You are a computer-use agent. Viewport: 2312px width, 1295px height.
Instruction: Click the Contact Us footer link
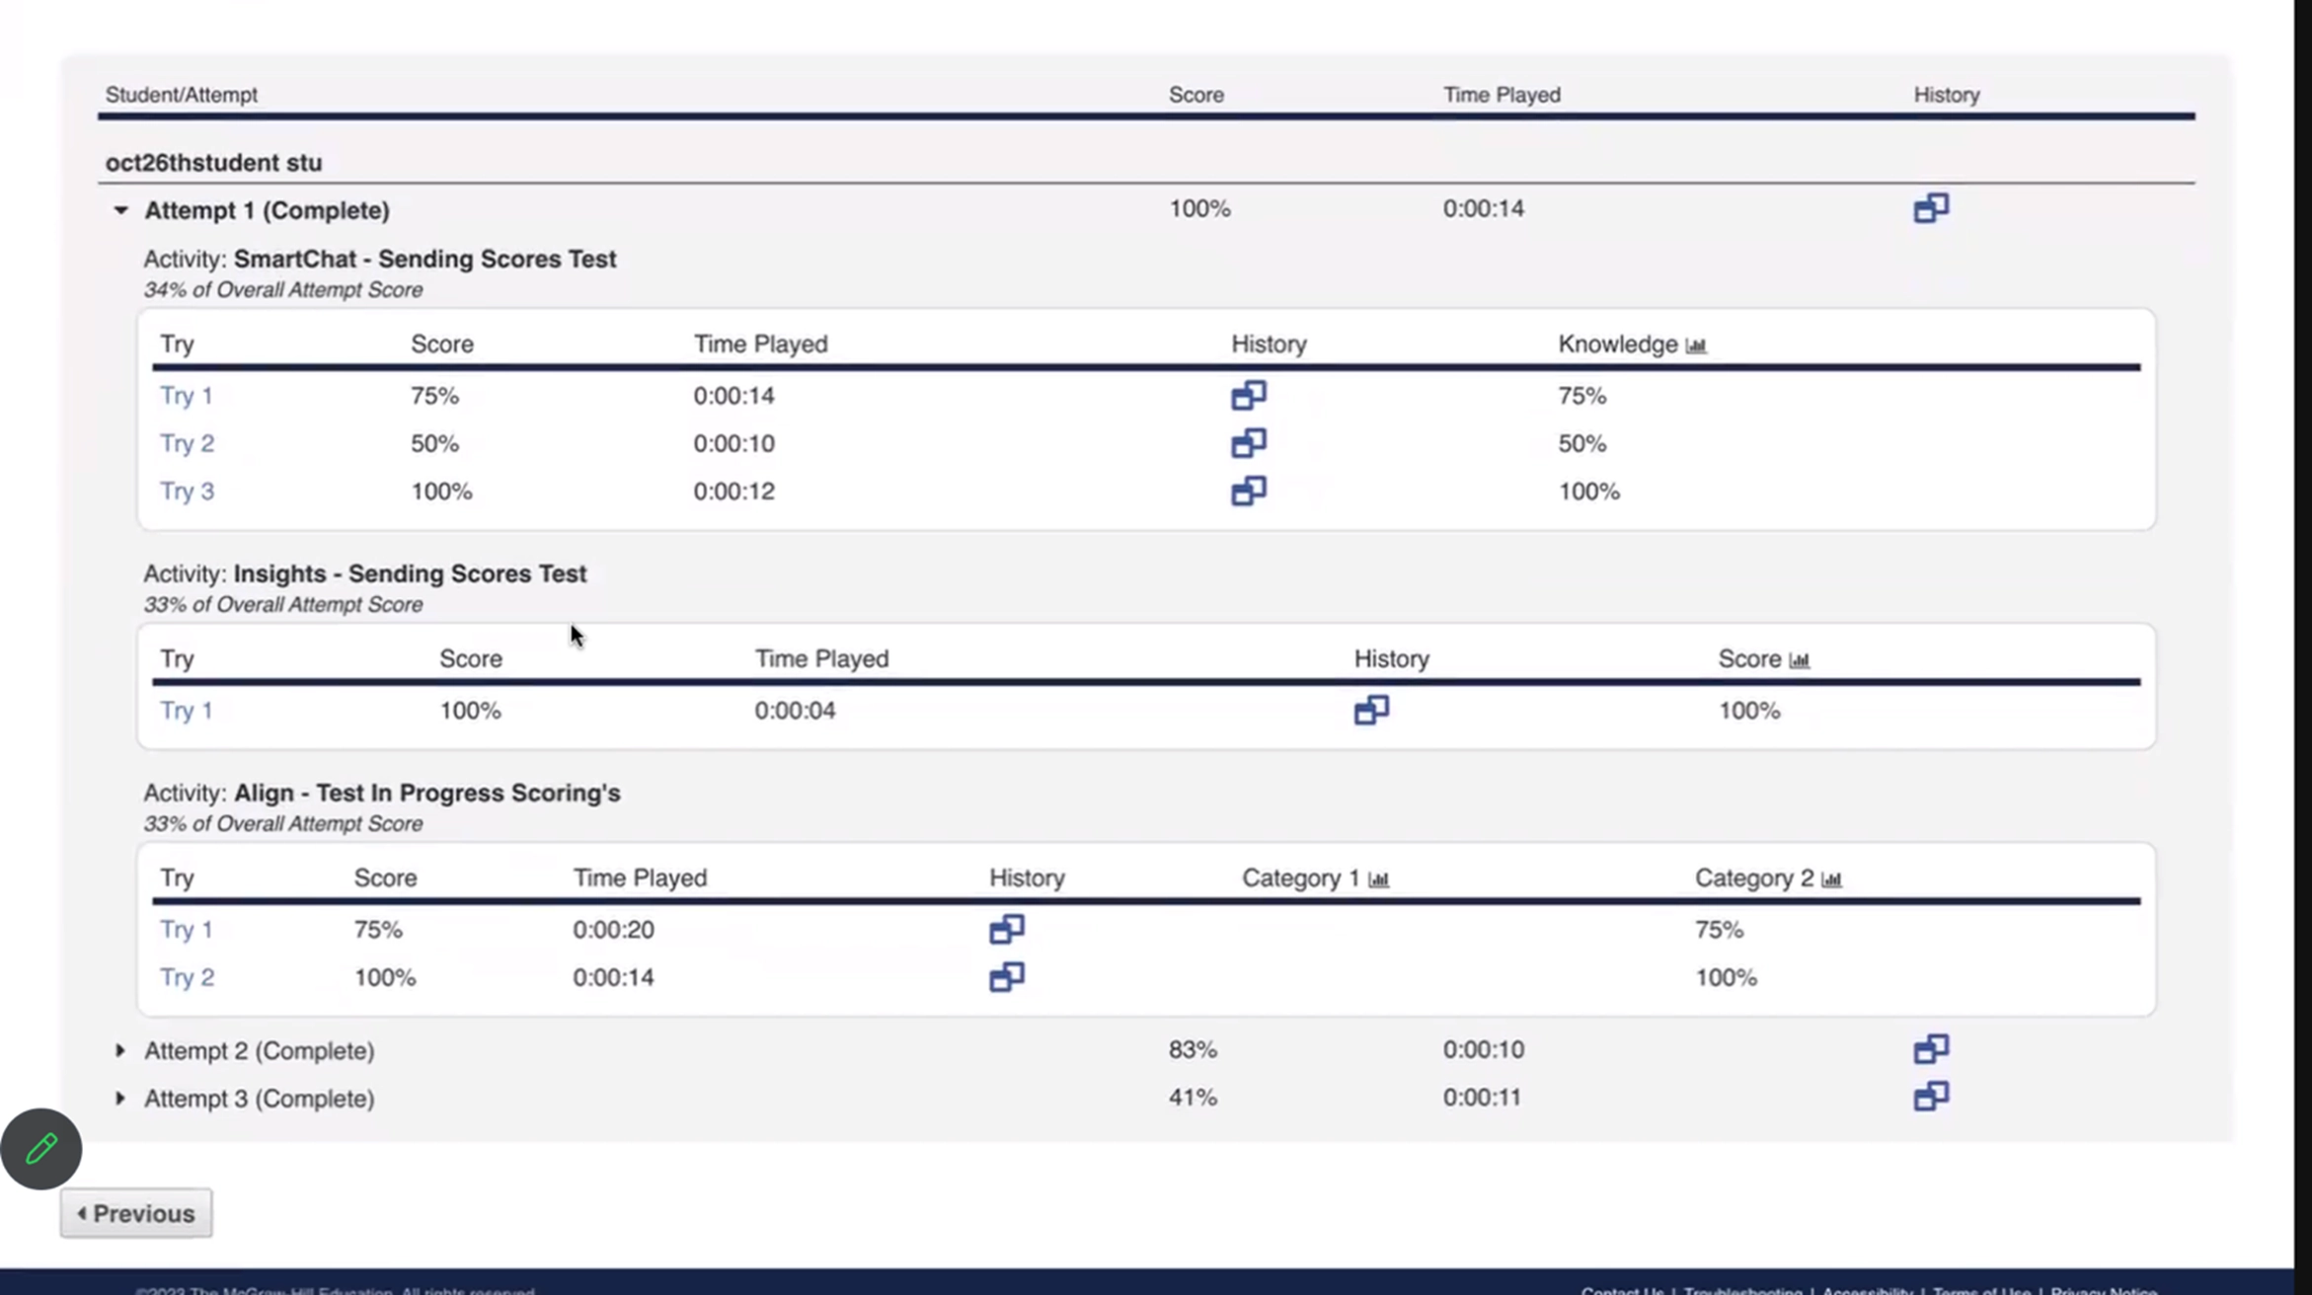1622,1290
